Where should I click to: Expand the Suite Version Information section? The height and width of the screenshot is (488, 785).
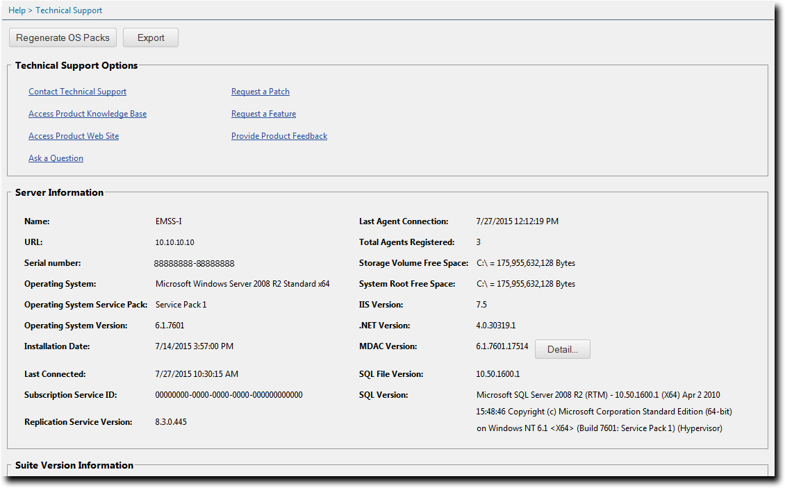[x=74, y=465]
